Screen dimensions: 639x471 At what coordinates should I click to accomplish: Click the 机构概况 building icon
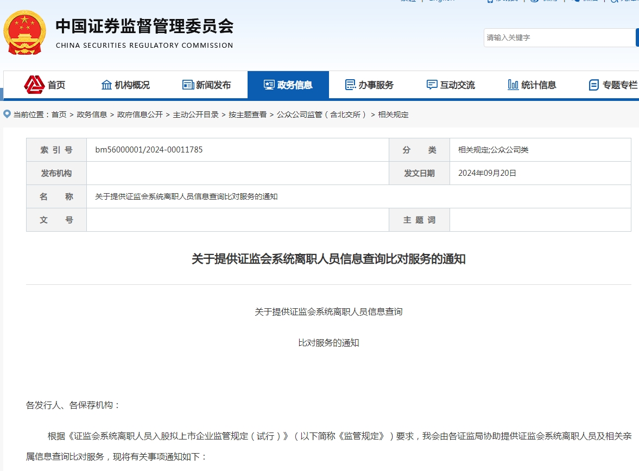point(107,85)
